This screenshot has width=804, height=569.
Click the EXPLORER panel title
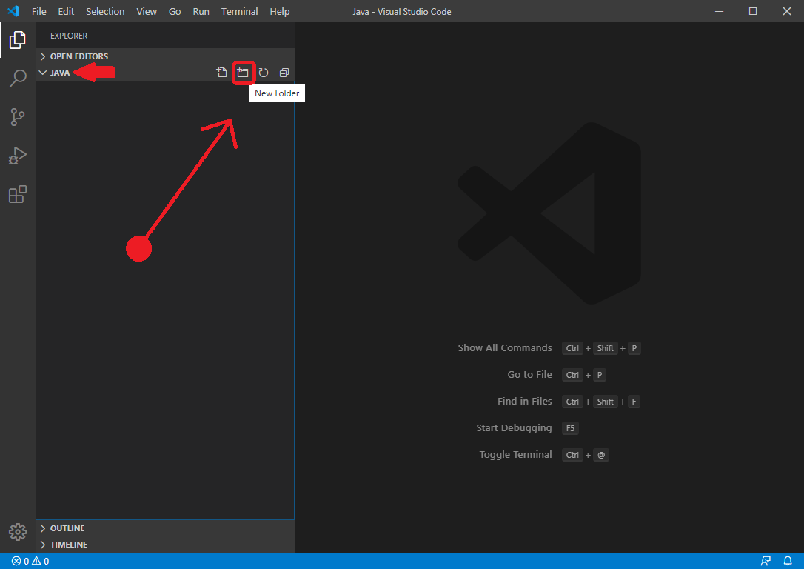69,36
